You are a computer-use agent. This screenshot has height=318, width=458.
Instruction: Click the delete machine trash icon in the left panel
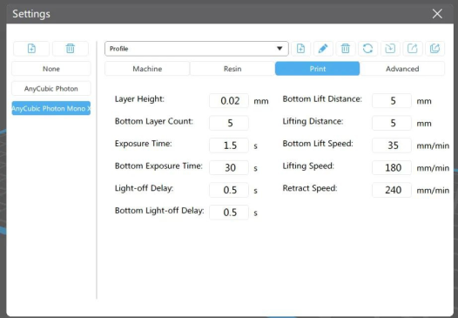(x=71, y=48)
